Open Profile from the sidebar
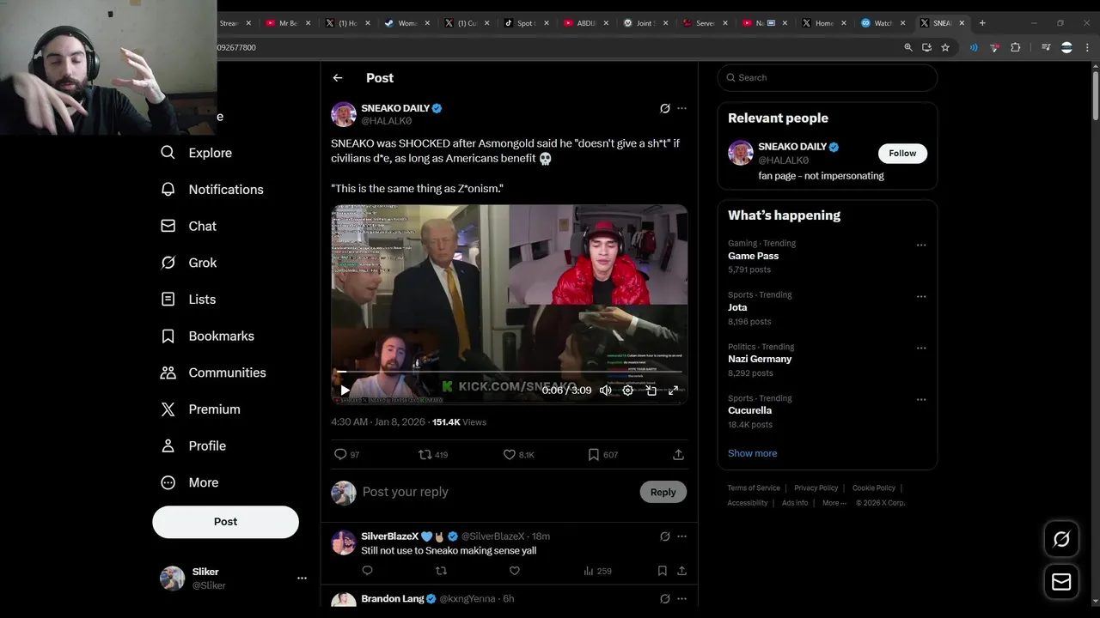 point(193,446)
